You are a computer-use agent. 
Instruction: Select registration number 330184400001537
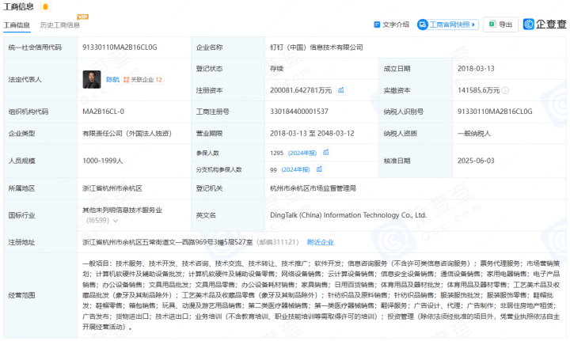pos(299,112)
